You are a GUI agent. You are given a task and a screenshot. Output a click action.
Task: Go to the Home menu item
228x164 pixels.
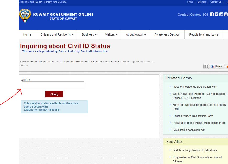27,34
